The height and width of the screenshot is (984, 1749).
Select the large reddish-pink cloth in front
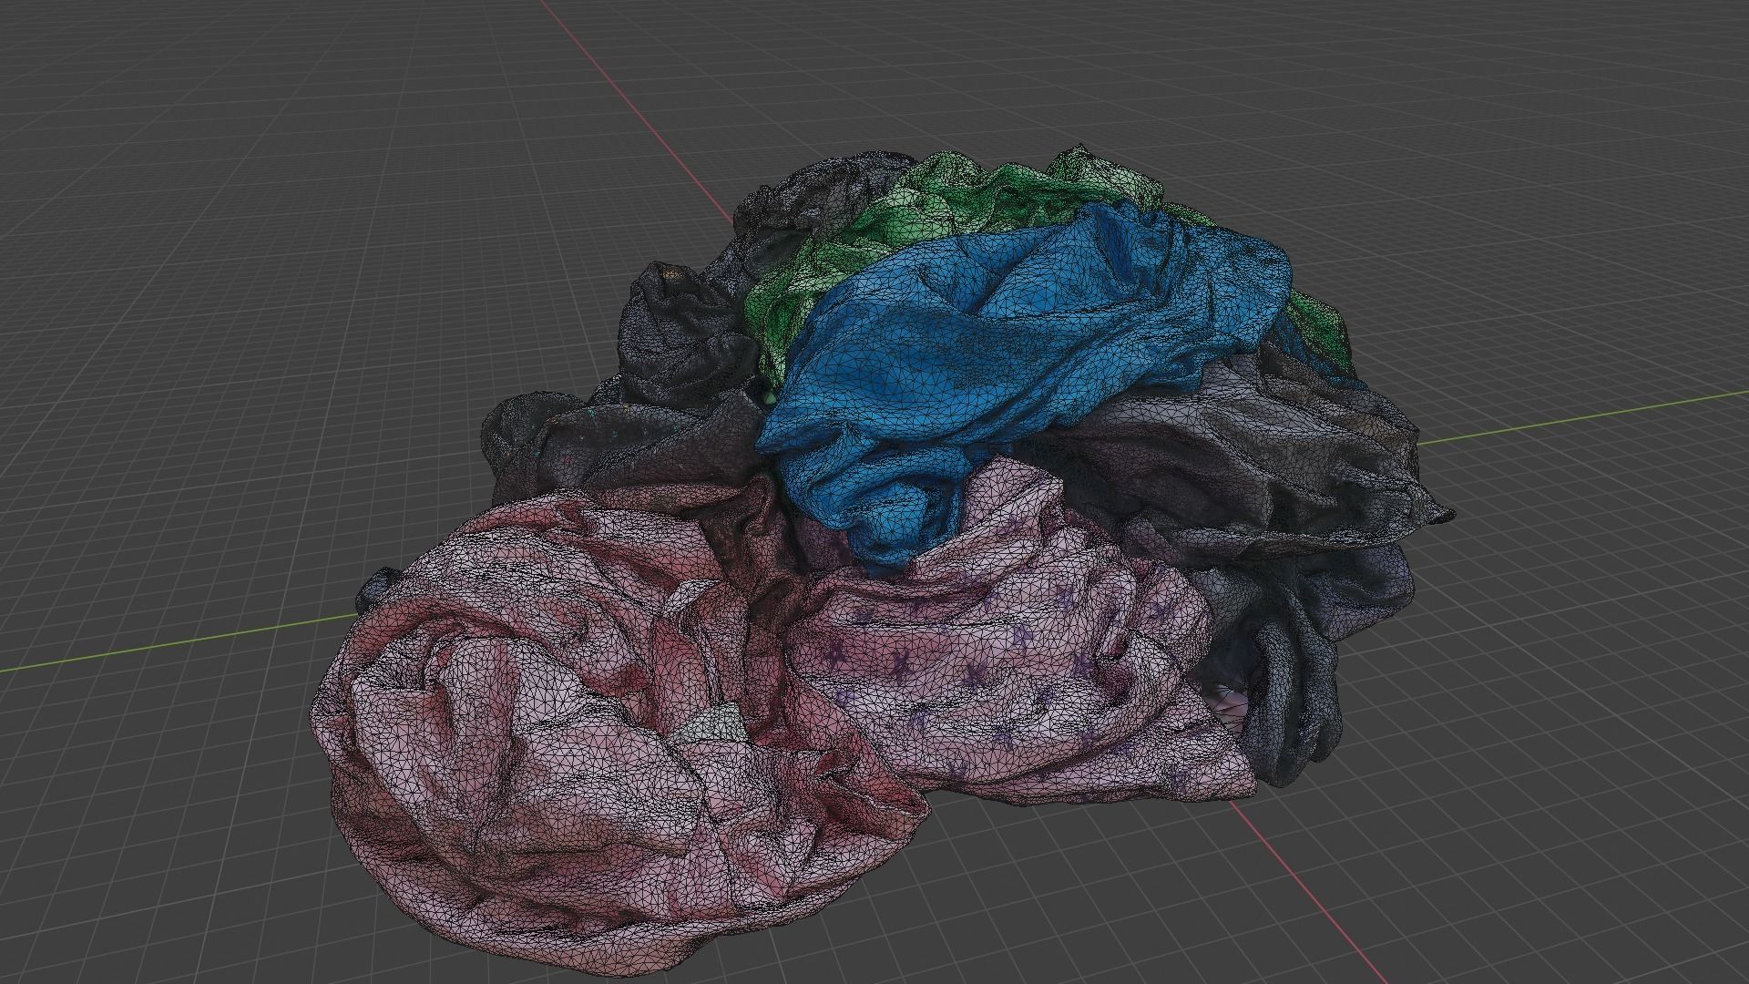(583, 729)
